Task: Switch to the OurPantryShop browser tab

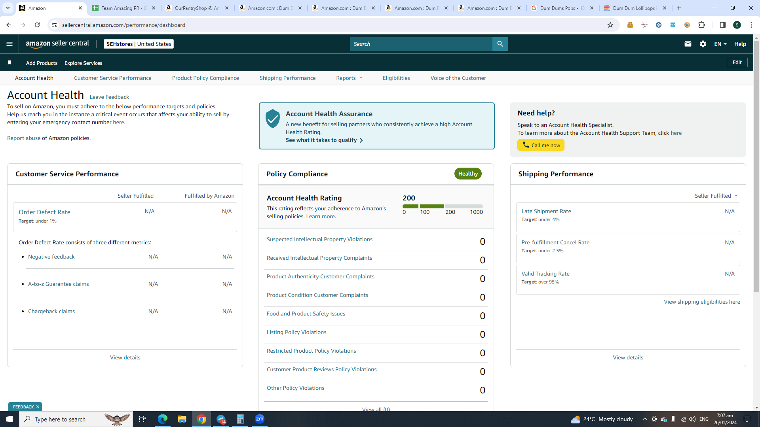Action: [197, 8]
